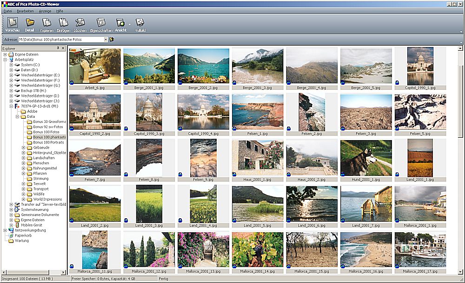The image size is (465, 283).
Task: Click the Ansicht view icon
Action: pos(120,24)
